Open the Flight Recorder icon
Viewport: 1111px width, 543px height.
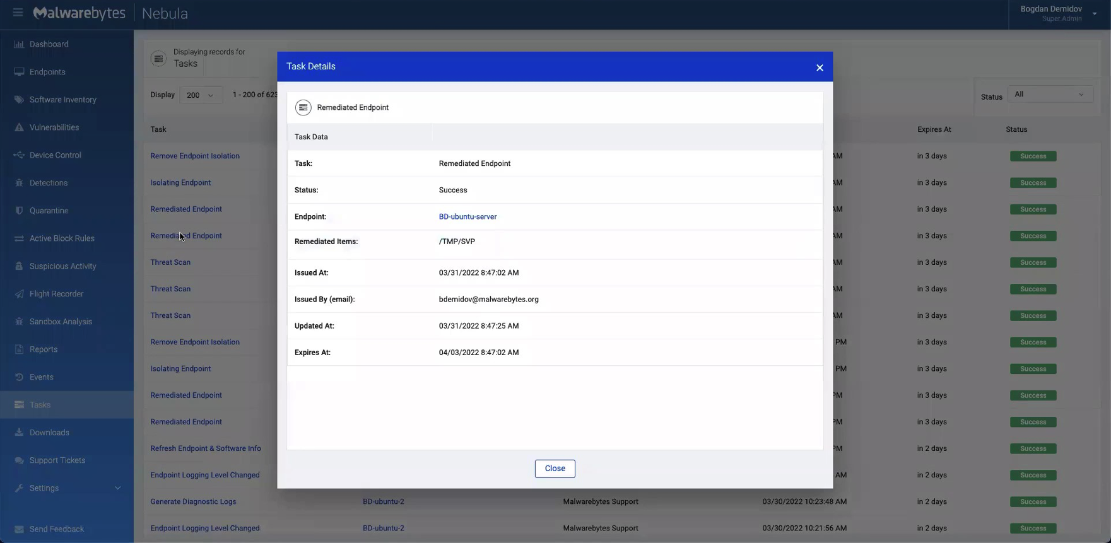click(19, 294)
